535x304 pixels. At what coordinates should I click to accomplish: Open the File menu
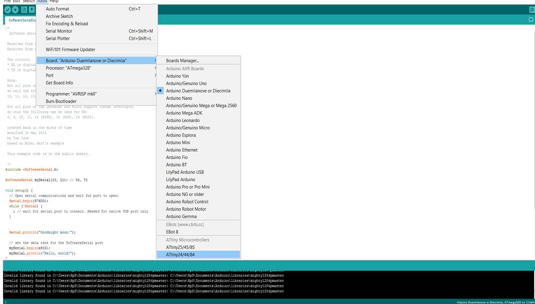(7, 1)
